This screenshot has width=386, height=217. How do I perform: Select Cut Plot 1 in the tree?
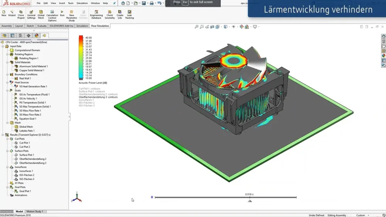pyautogui.click(x=25, y=143)
